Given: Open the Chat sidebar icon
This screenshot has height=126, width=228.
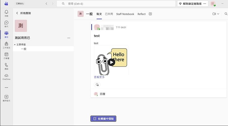Looking at the screenshot, I should pos(6,24).
